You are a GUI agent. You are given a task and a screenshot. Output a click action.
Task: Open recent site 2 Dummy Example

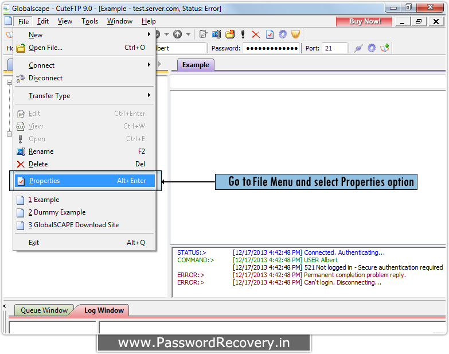(85, 212)
